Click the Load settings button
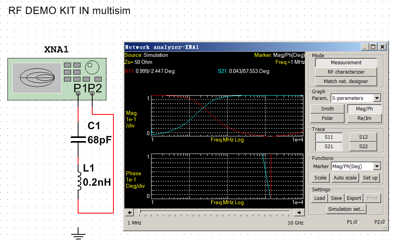 point(319,198)
